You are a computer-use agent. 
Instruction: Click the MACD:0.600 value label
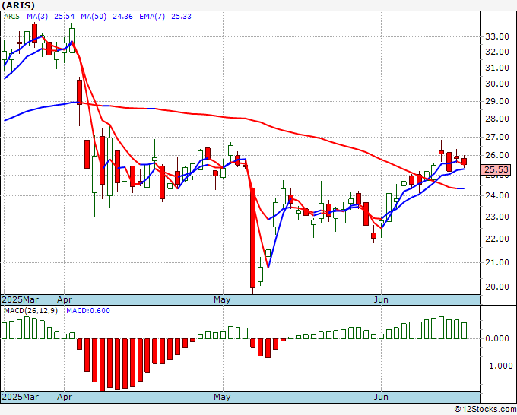click(x=88, y=311)
